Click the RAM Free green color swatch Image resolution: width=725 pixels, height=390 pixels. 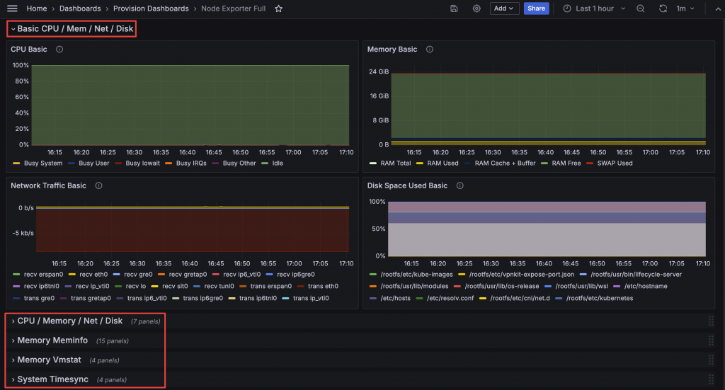[544, 163]
